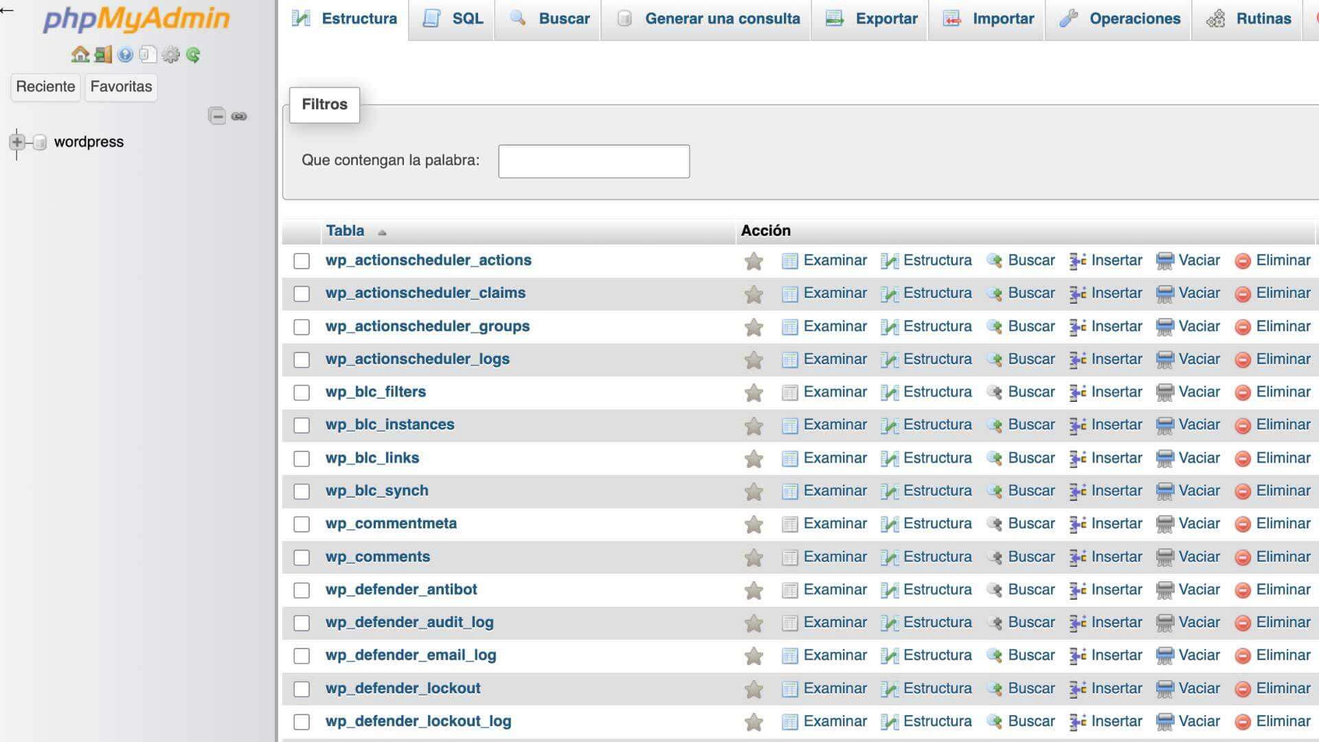Show recent tables via Reciente button

pyautogui.click(x=45, y=87)
